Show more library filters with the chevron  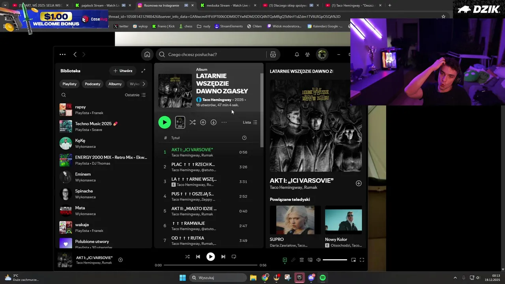pos(144,84)
